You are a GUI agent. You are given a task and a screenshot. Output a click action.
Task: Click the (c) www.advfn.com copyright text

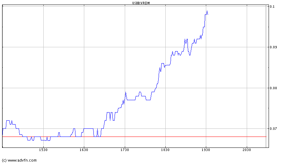(x=19, y=160)
